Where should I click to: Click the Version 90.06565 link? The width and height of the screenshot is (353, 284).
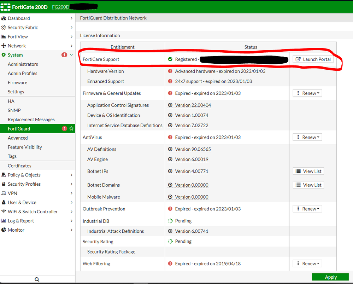193,149
